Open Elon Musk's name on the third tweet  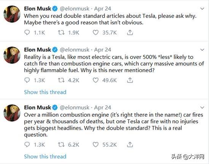click(x=38, y=108)
